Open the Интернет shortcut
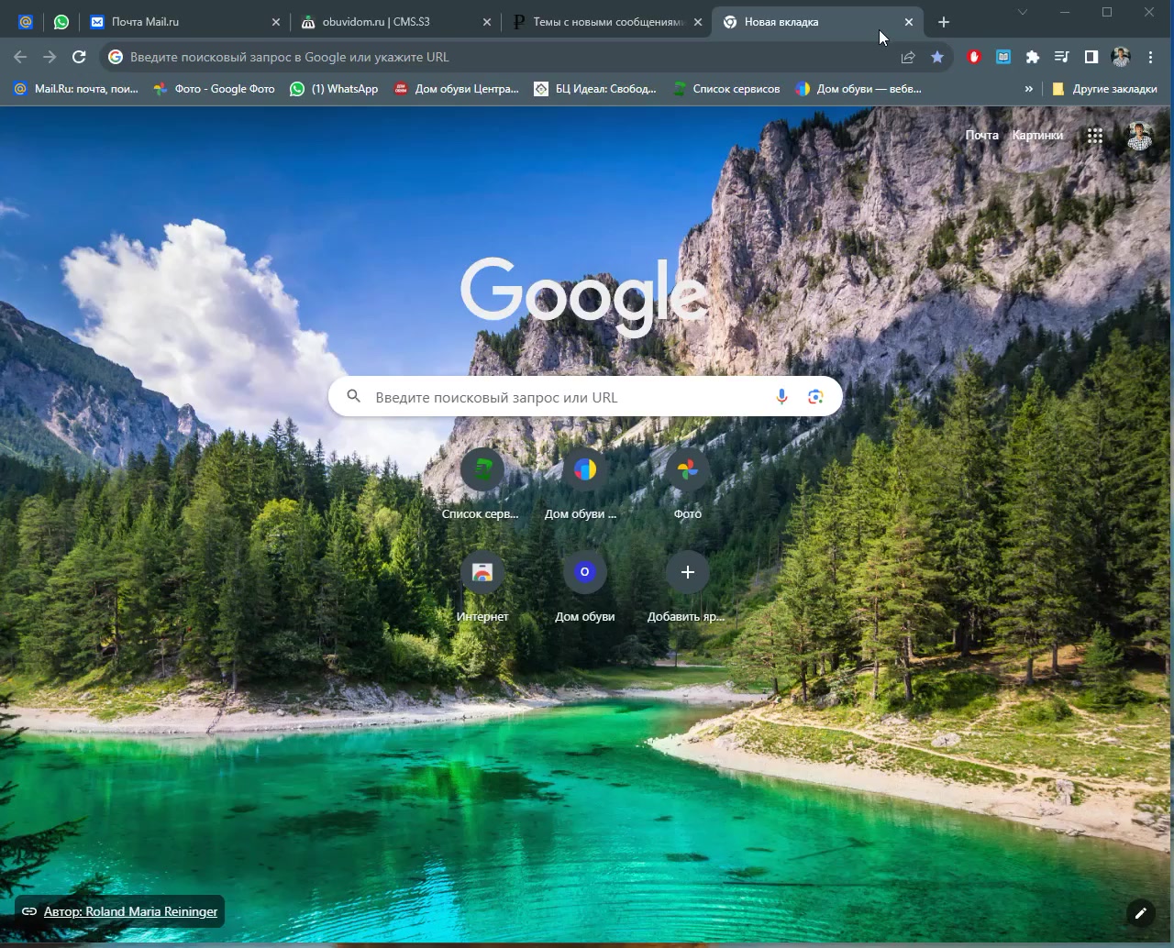Image resolution: width=1174 pixels, height=948 pixels. pyautogui.click(x=482, y=587)
